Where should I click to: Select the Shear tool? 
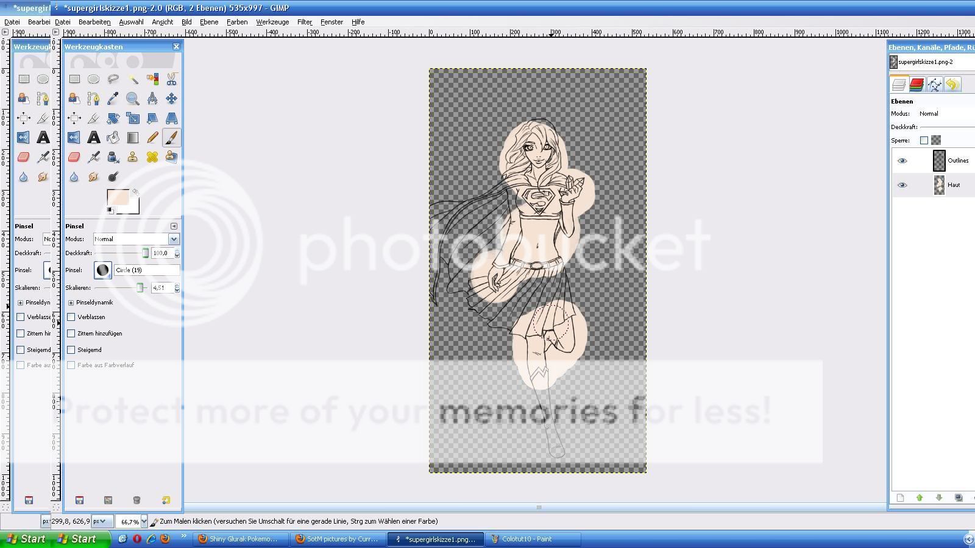click(x=152, y=118)
